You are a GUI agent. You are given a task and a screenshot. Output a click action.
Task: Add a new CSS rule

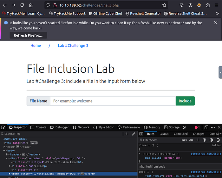tap(198, 140)
